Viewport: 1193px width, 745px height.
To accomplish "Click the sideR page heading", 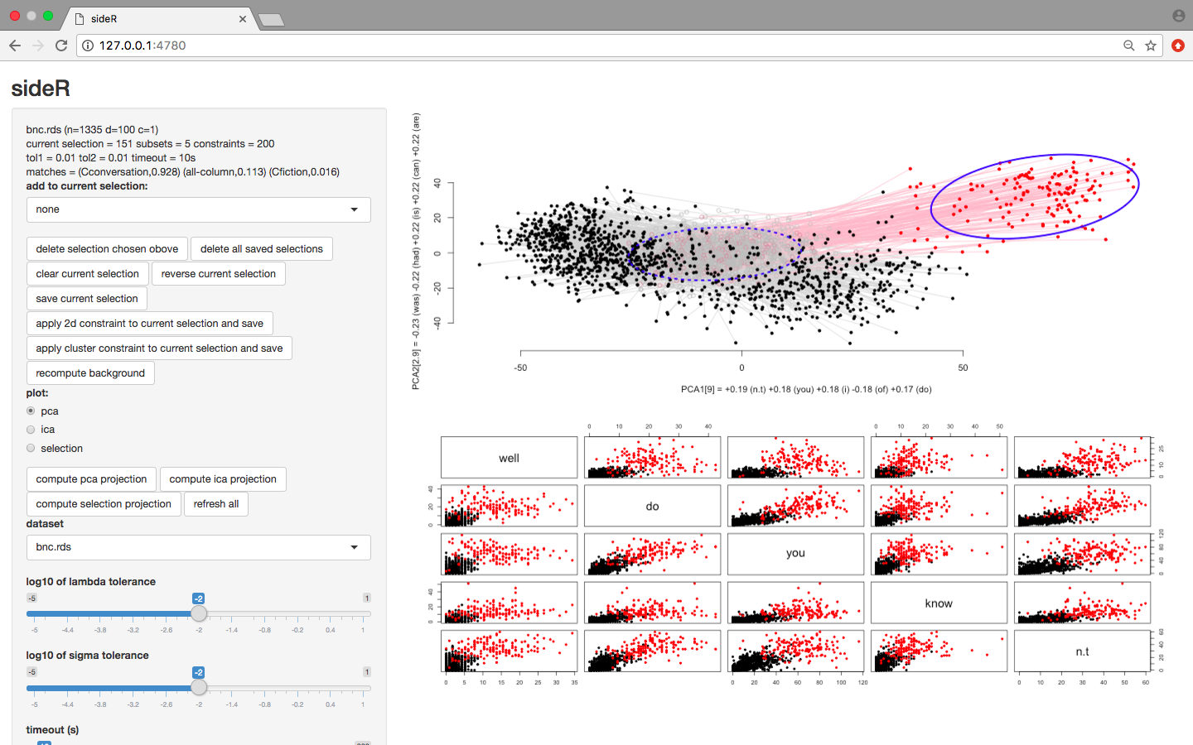I will tap(41, 89).
